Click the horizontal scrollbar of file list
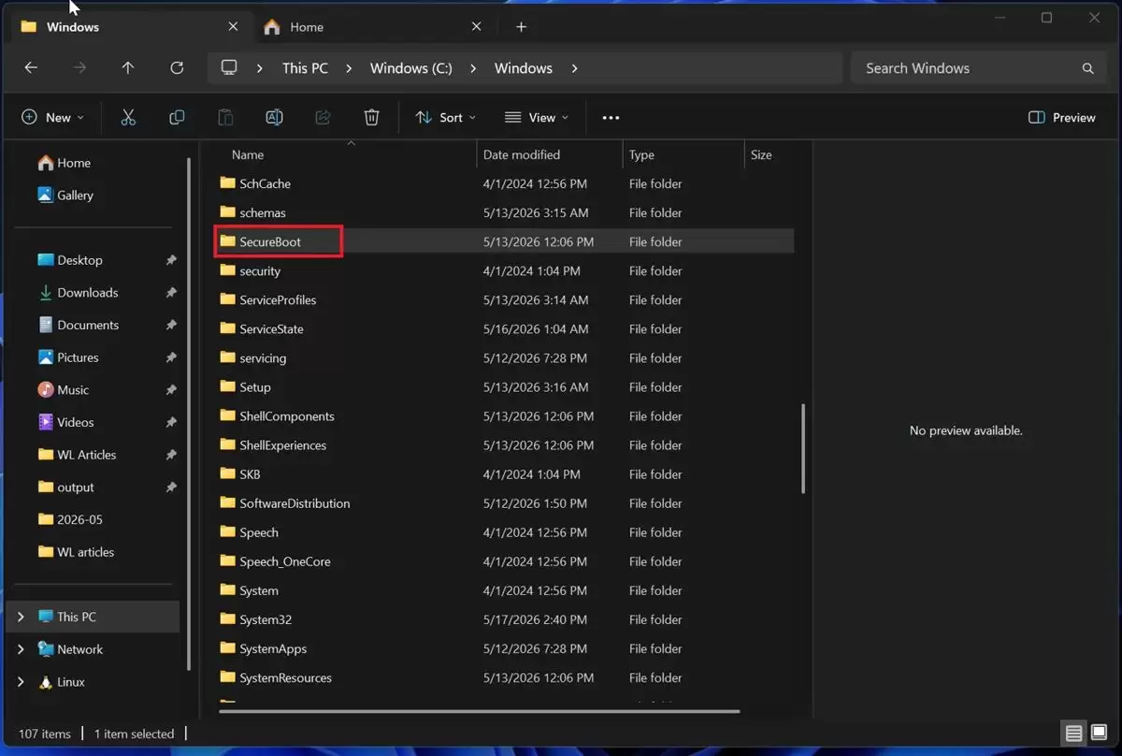 coord(479,711)
